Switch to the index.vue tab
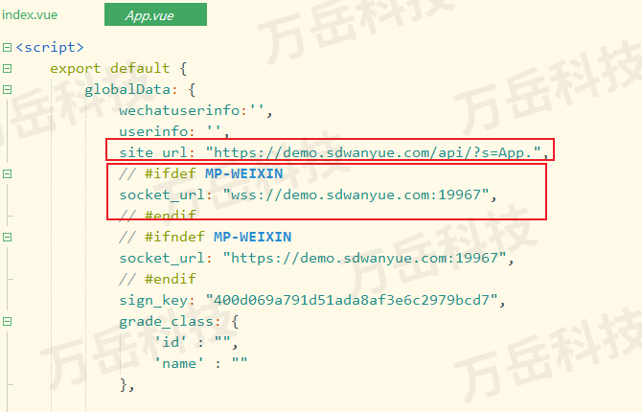This screenshot has width=642, height=412. (30, 15)
